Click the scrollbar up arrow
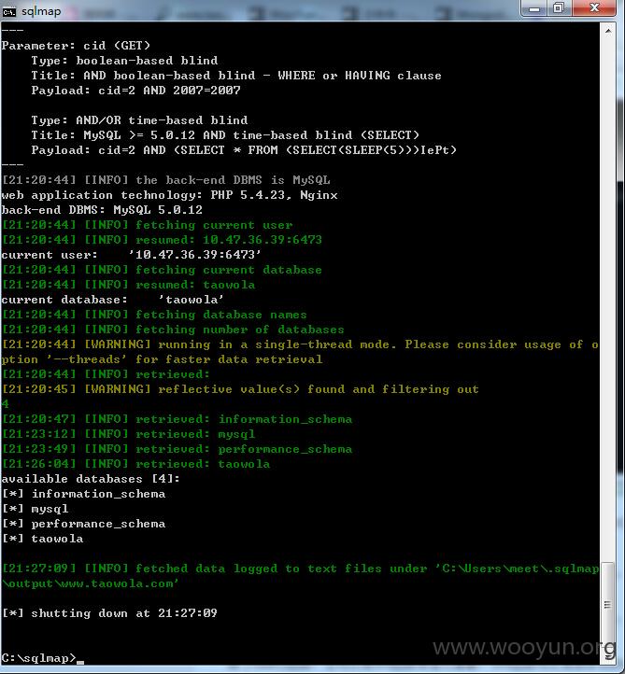 pos(608,31)
